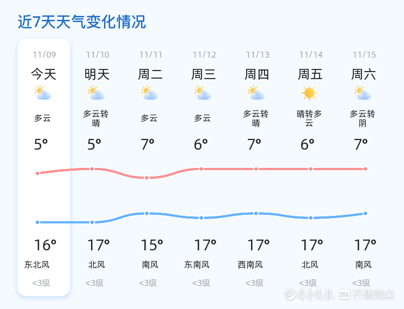Click the 周四 point on the blue temperature line

[256, 213]
